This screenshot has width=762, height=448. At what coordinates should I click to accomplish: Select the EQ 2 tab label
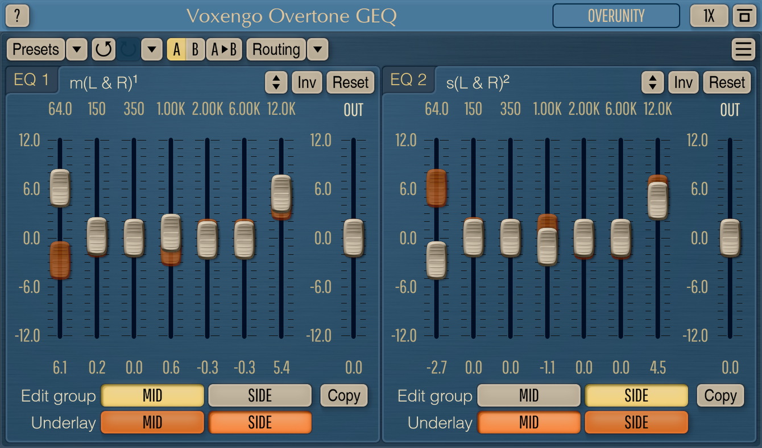click(408, 80)
